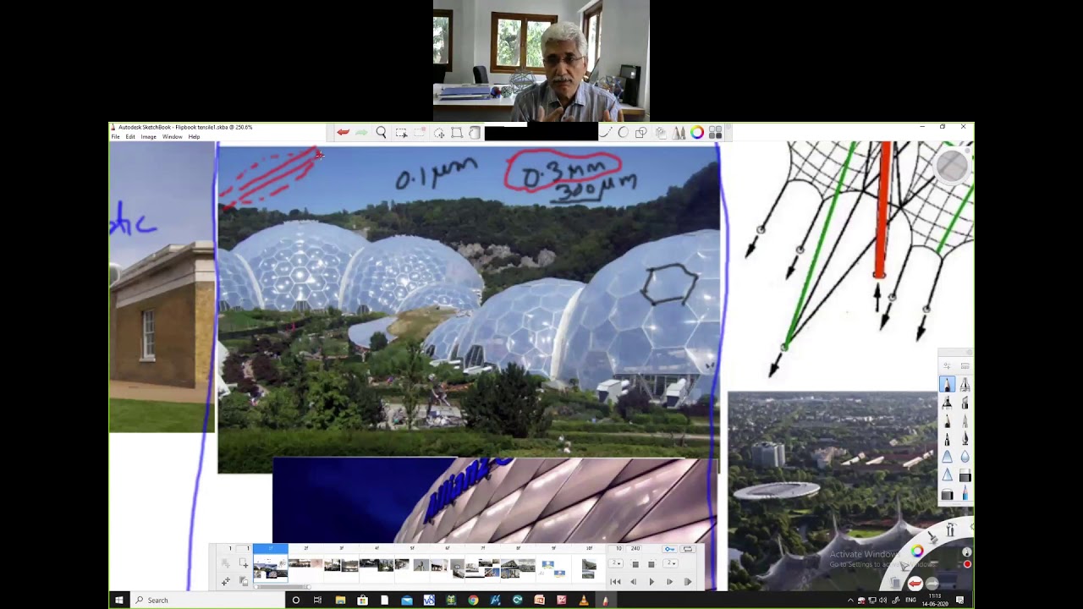Select the highlighted pencil brush in palette
This screenshot has width=1083, height=609.
(948, 384)
